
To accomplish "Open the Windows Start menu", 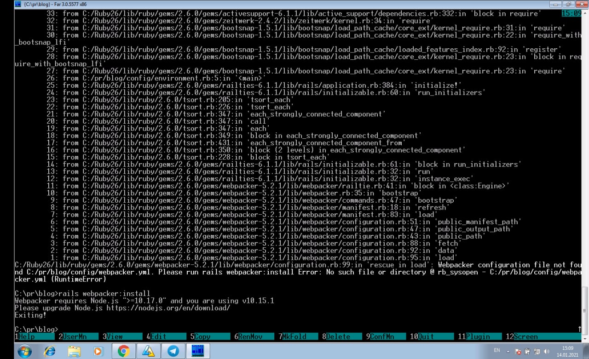I will pos(24,351).
